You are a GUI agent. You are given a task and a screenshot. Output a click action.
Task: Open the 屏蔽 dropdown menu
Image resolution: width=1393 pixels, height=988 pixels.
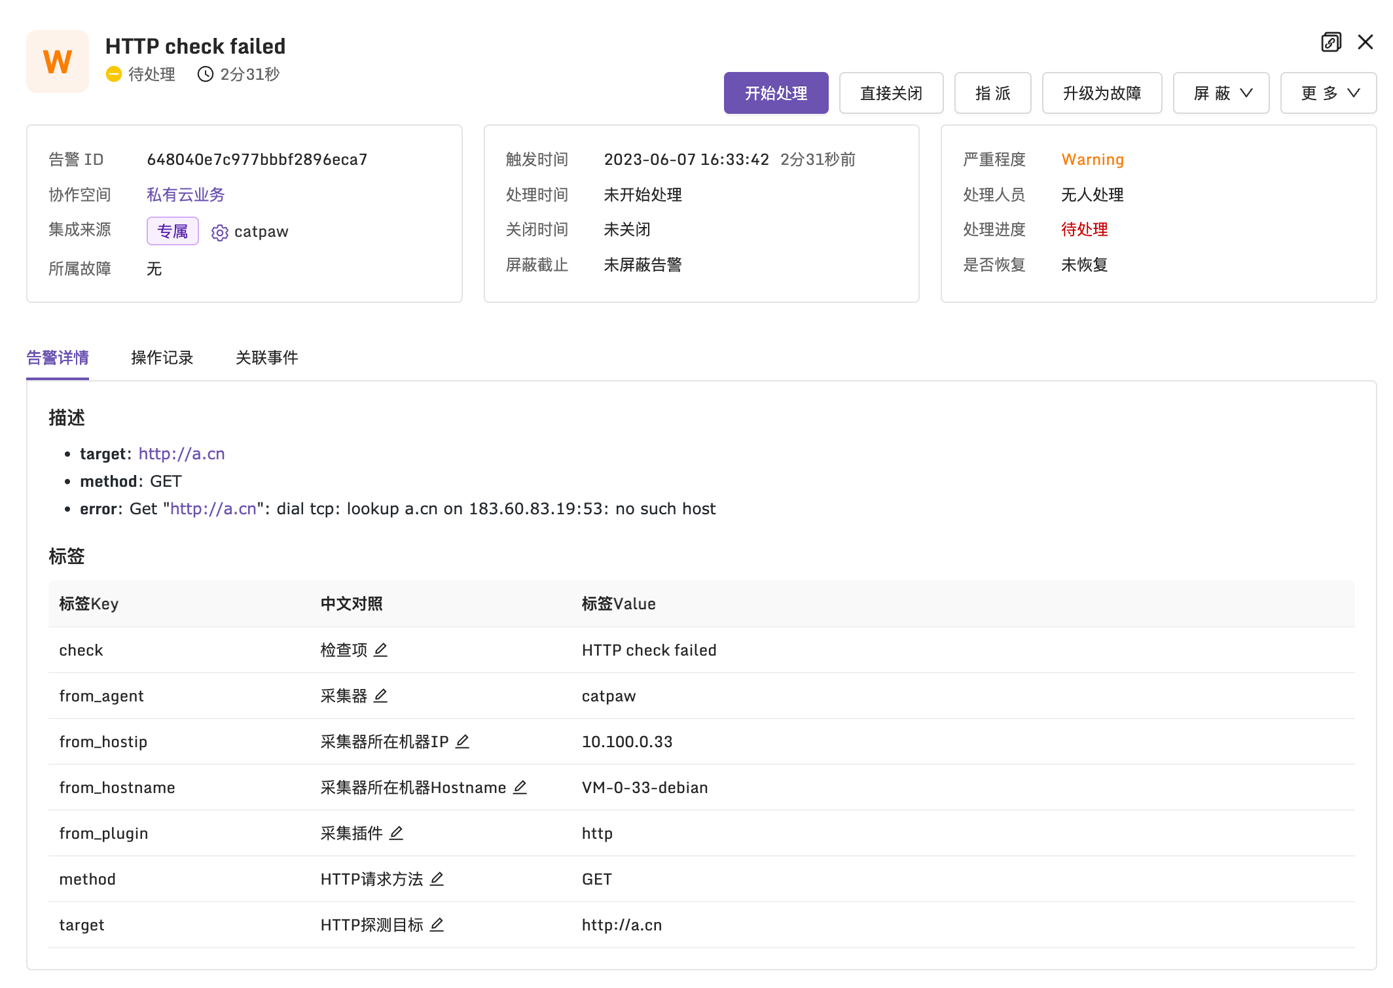(1220, 93)
